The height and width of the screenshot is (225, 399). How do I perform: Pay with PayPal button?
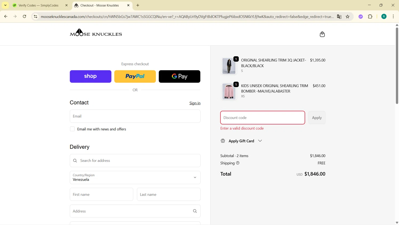click(x=135, y=77)
